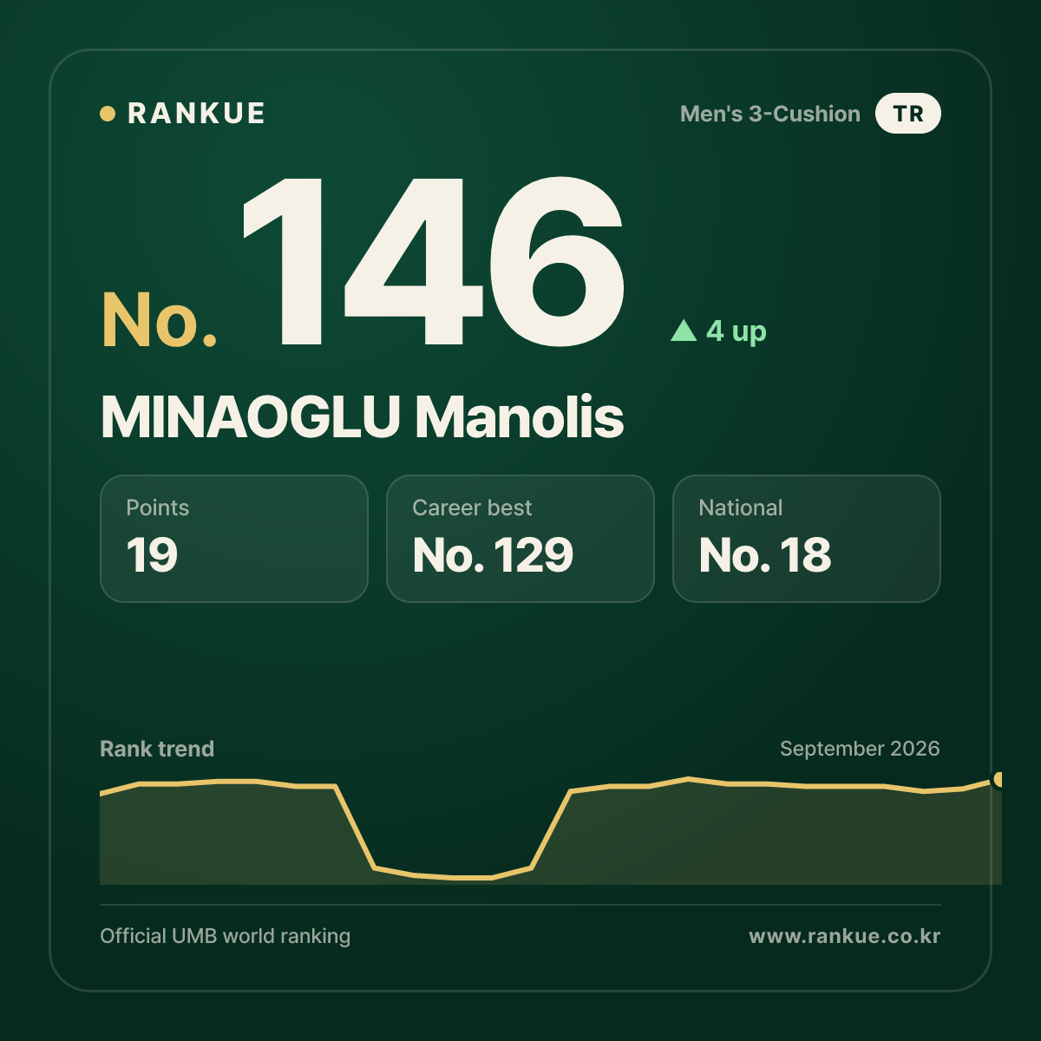Open the www.rankue.co.kr link
The height and width of the screenshot is (1041, 1041).
845,936
